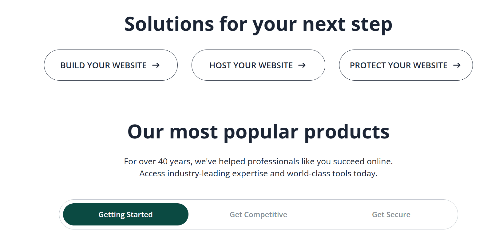The width and height of the screenshot is (503, 243).
Task: Select the Build Your Website button
Action: point(110,65)
